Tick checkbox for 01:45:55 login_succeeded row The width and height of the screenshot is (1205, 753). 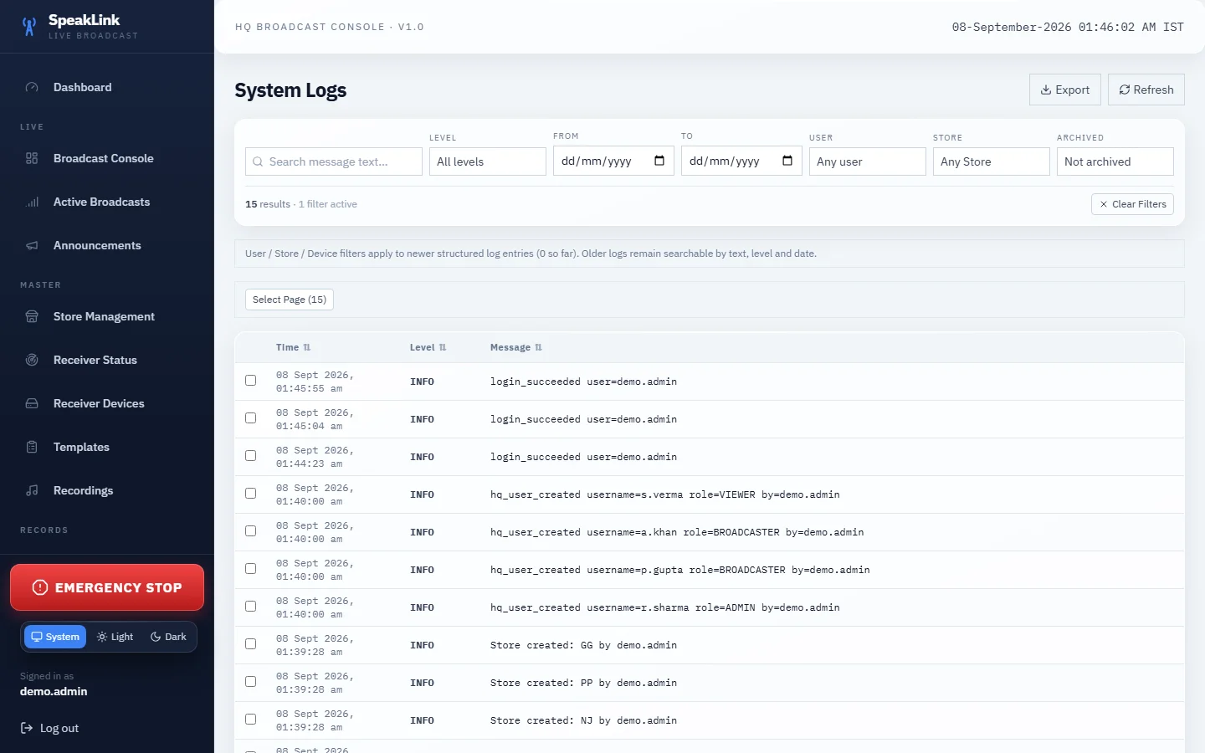pyautogui.click(x=250, y=381)
